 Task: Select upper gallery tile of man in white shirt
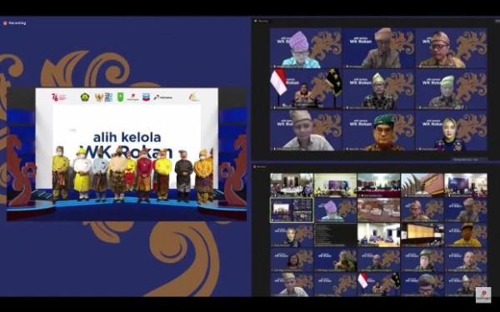(x=306, y=131)
